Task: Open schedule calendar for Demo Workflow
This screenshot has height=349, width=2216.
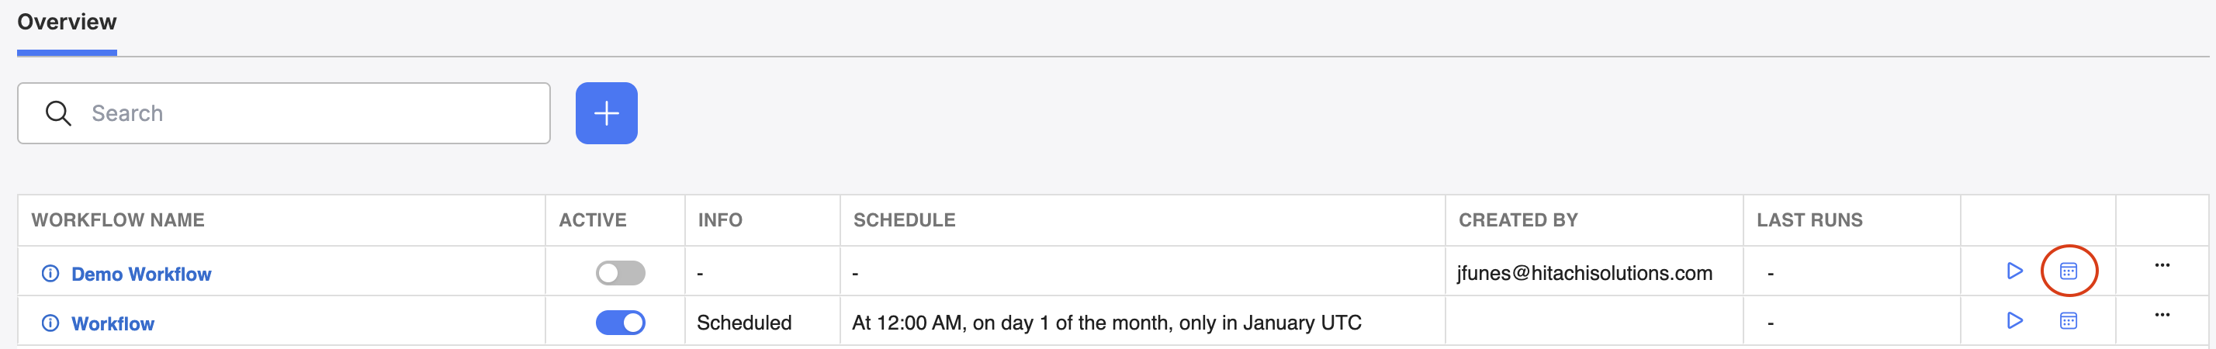Action: [2068, 271]
